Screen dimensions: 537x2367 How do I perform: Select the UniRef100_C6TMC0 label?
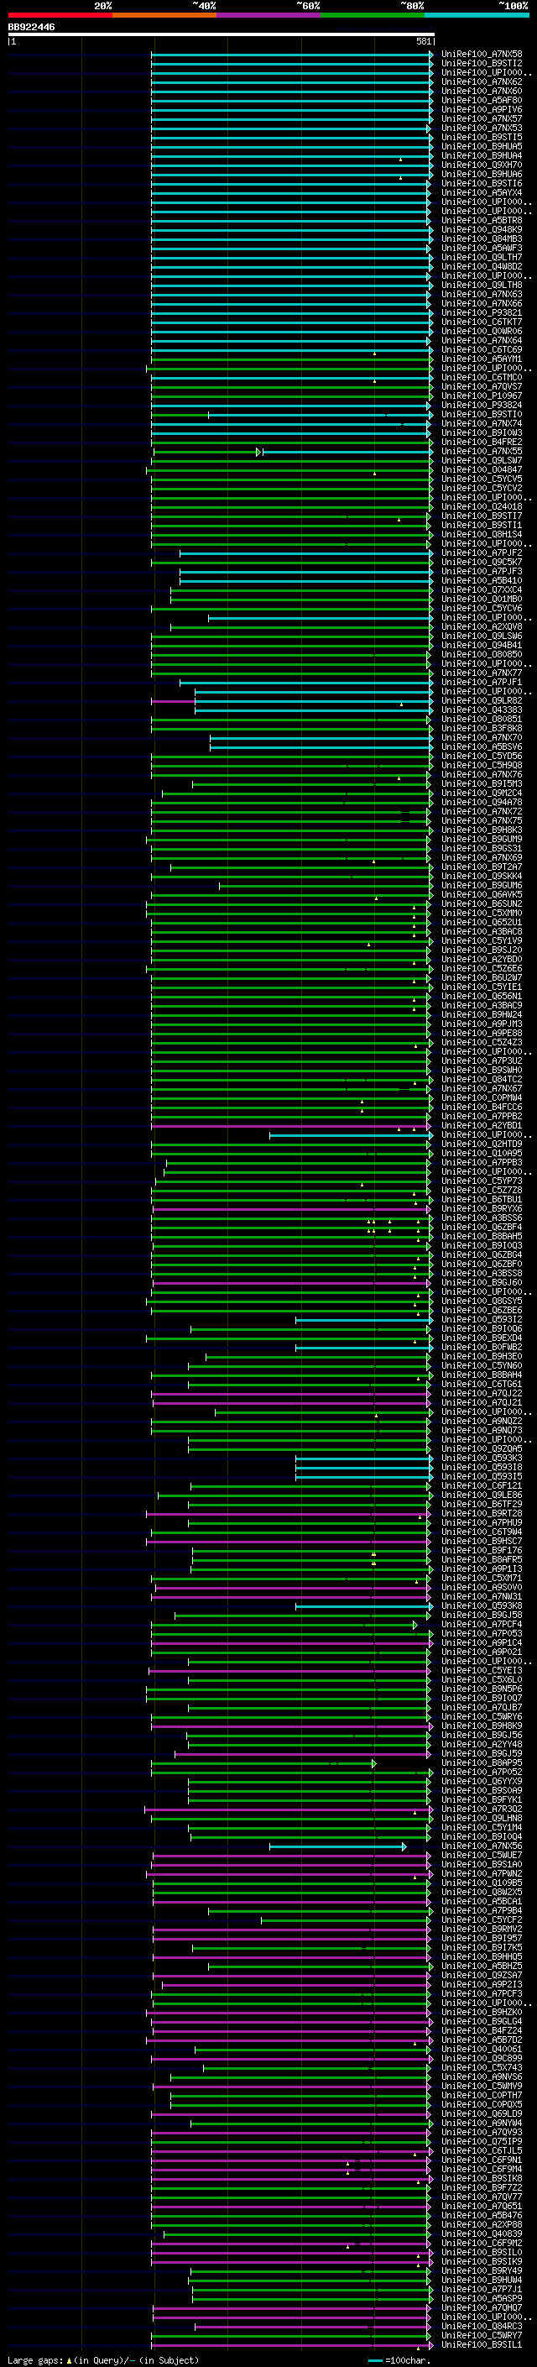point(482,378)
